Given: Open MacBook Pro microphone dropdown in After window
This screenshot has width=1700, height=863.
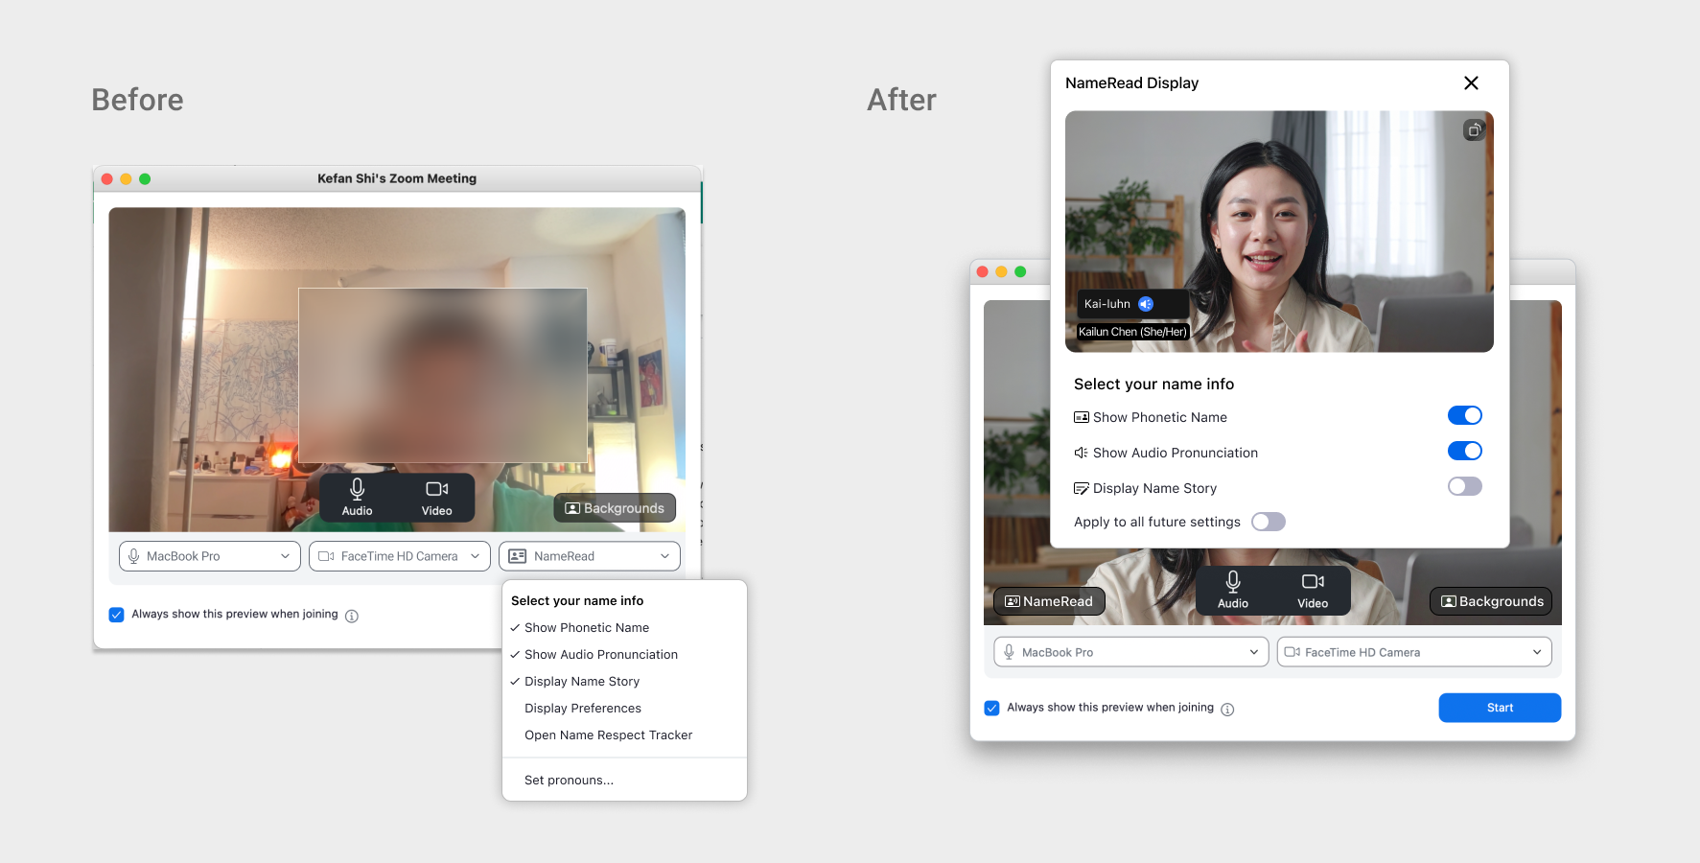Looking at the screenshot, I should [x=1131, y=652].
